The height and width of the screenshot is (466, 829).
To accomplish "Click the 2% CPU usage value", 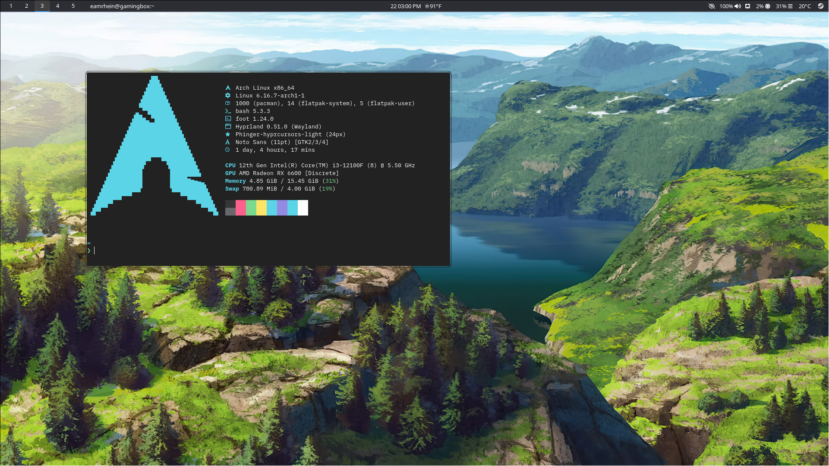I will (760, 6).
